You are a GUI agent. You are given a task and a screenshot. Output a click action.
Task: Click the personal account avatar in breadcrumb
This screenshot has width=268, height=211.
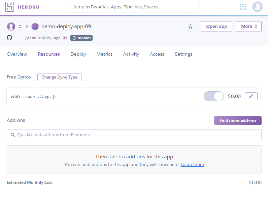pyautogui.click(x=11, y=27)
